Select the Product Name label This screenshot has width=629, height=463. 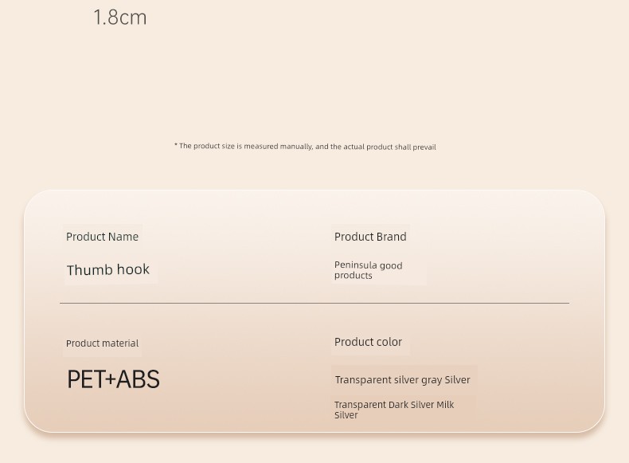click(x=102, y=237)
